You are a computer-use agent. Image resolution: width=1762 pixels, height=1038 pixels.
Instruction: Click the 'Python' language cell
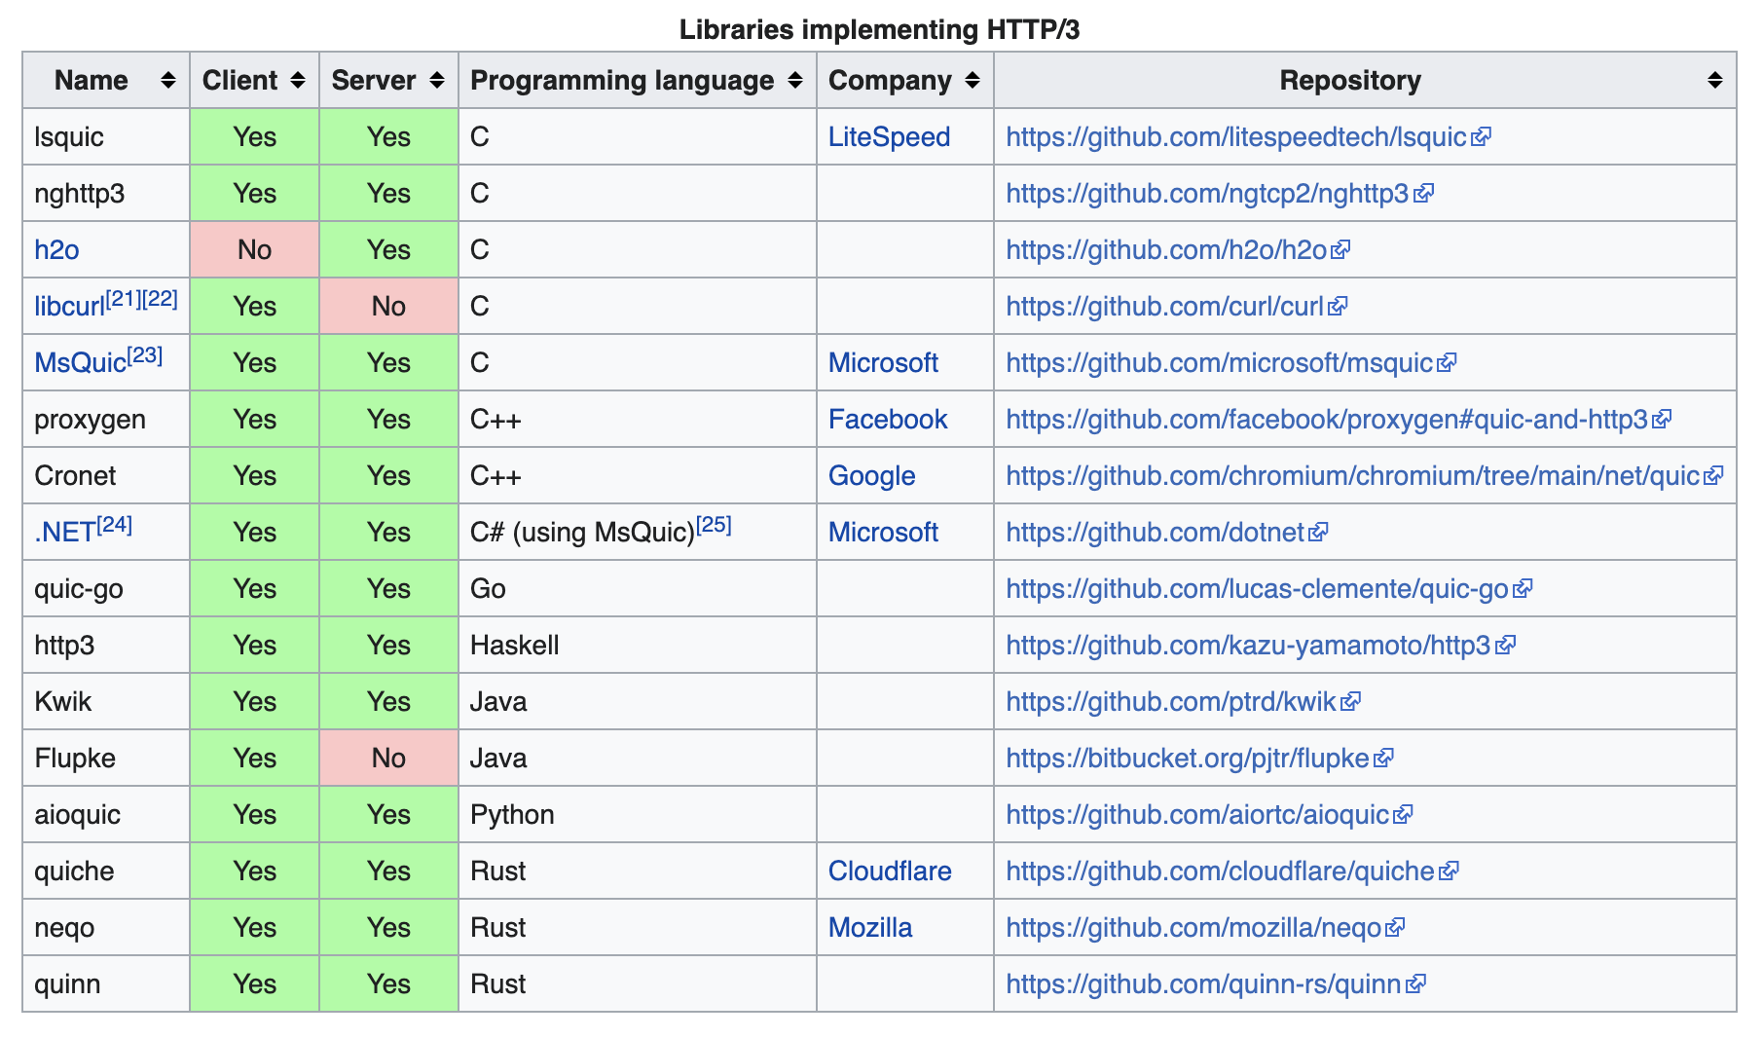click(637, 814)
